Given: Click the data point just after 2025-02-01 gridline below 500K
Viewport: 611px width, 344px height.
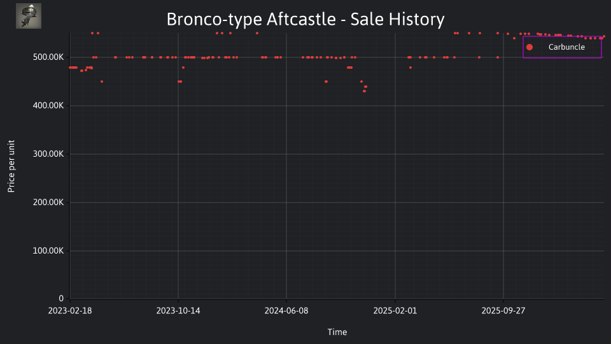Looking at the screenshot, I should (411, 68).
